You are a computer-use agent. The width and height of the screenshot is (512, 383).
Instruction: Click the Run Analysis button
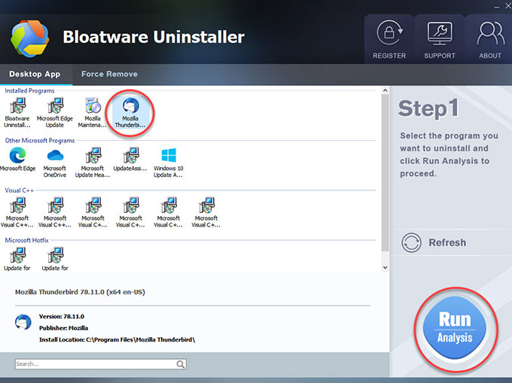click(x=455, y=329)
